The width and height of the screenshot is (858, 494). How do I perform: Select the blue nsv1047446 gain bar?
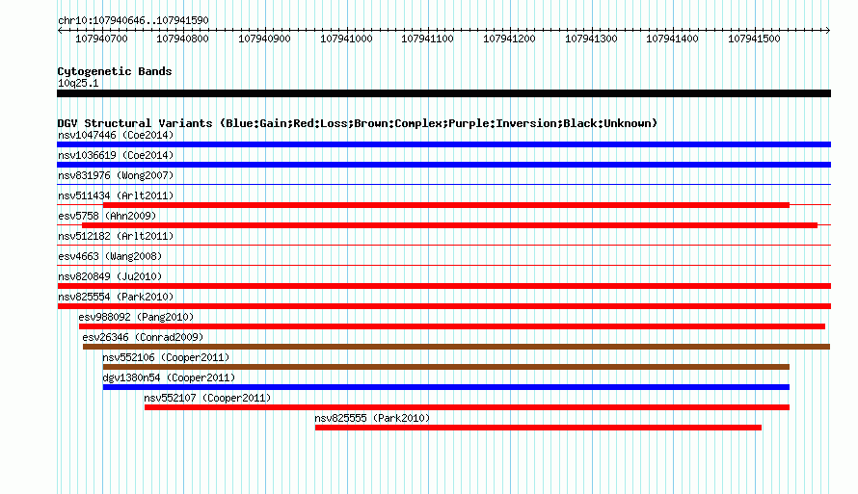tap(443, 144)
